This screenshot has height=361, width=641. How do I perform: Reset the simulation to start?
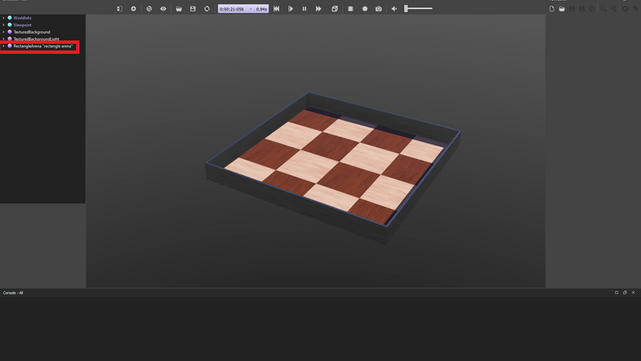[x=276, y=9]
